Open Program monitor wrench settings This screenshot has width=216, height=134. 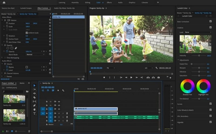pyautogui.click(x=156, y=68)
